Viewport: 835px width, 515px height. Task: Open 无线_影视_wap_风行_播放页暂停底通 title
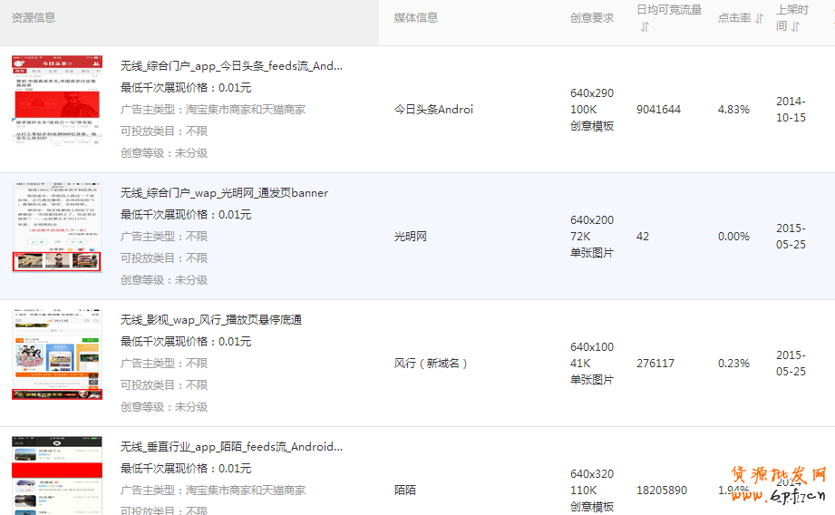tap(211, 320)
